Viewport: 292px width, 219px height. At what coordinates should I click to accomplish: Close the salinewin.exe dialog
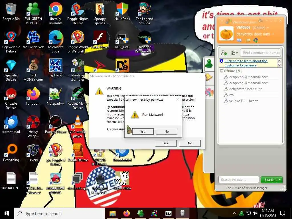177,100
